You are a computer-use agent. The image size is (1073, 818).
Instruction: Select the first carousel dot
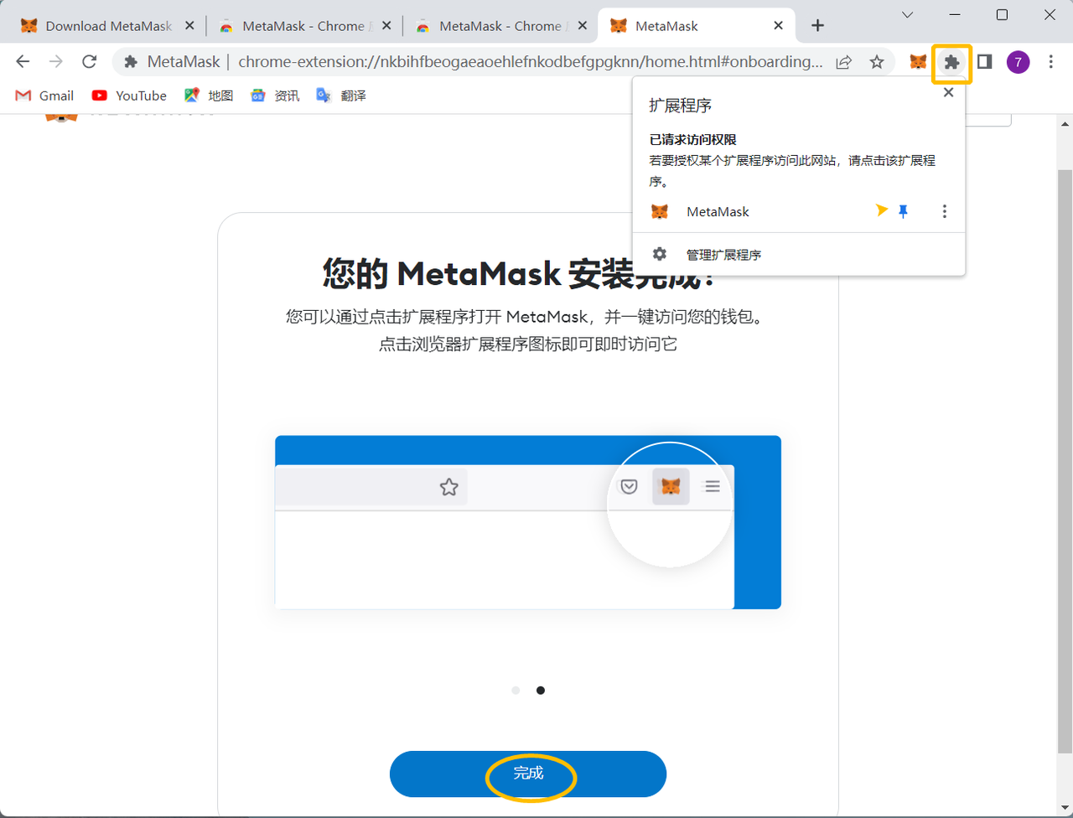[516, 691]
